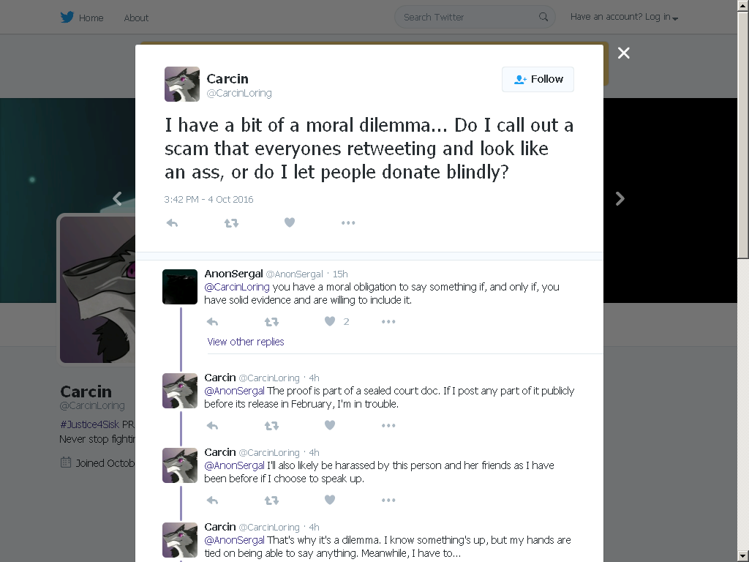Expand the 'Have an account? Log in' dropdown
The height and width of the screenshot is (562, 749).
[624, 17]
